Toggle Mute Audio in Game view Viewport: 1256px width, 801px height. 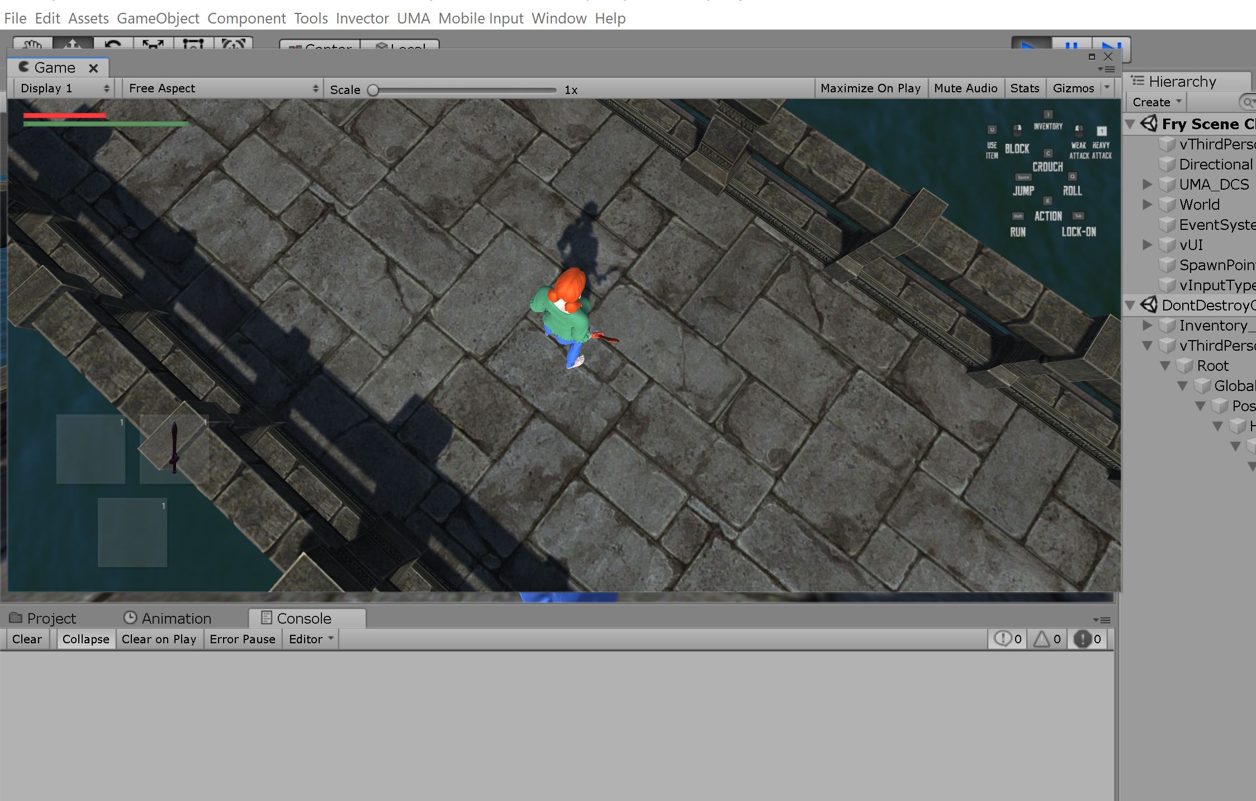(x=965, y=88)
